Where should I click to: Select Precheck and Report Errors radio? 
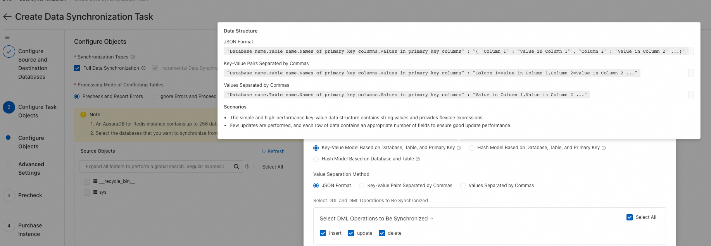(77, 96)
